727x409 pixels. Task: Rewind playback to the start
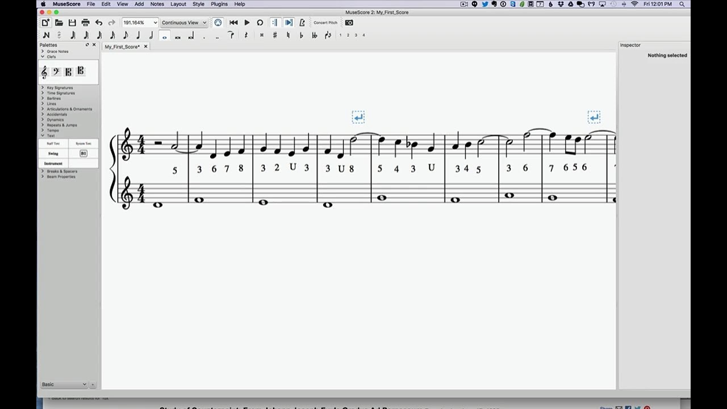point(233,23)
